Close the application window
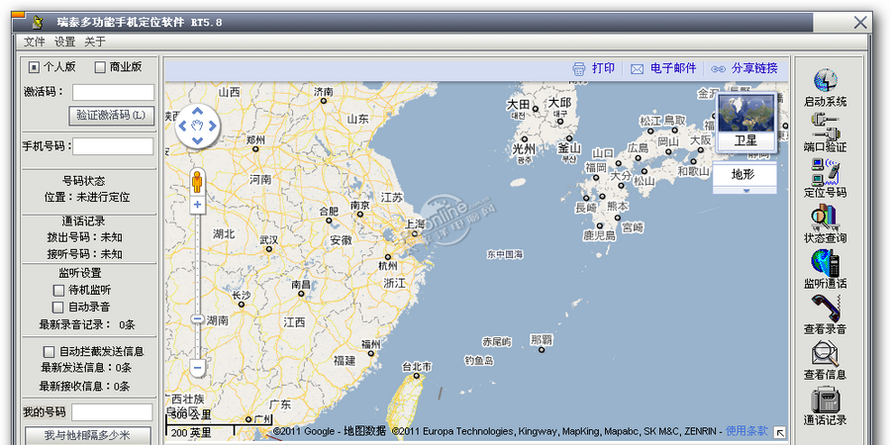This screenshot has height=445, width=891. tap(861, 23)
